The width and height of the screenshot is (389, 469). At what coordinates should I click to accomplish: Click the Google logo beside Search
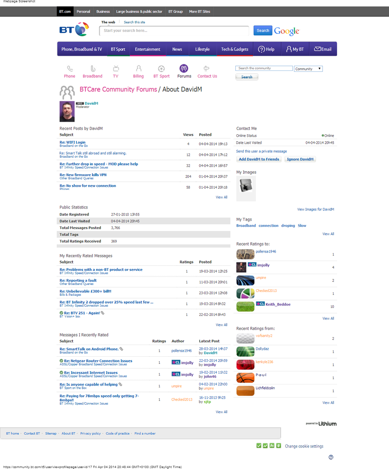(287, 31)
